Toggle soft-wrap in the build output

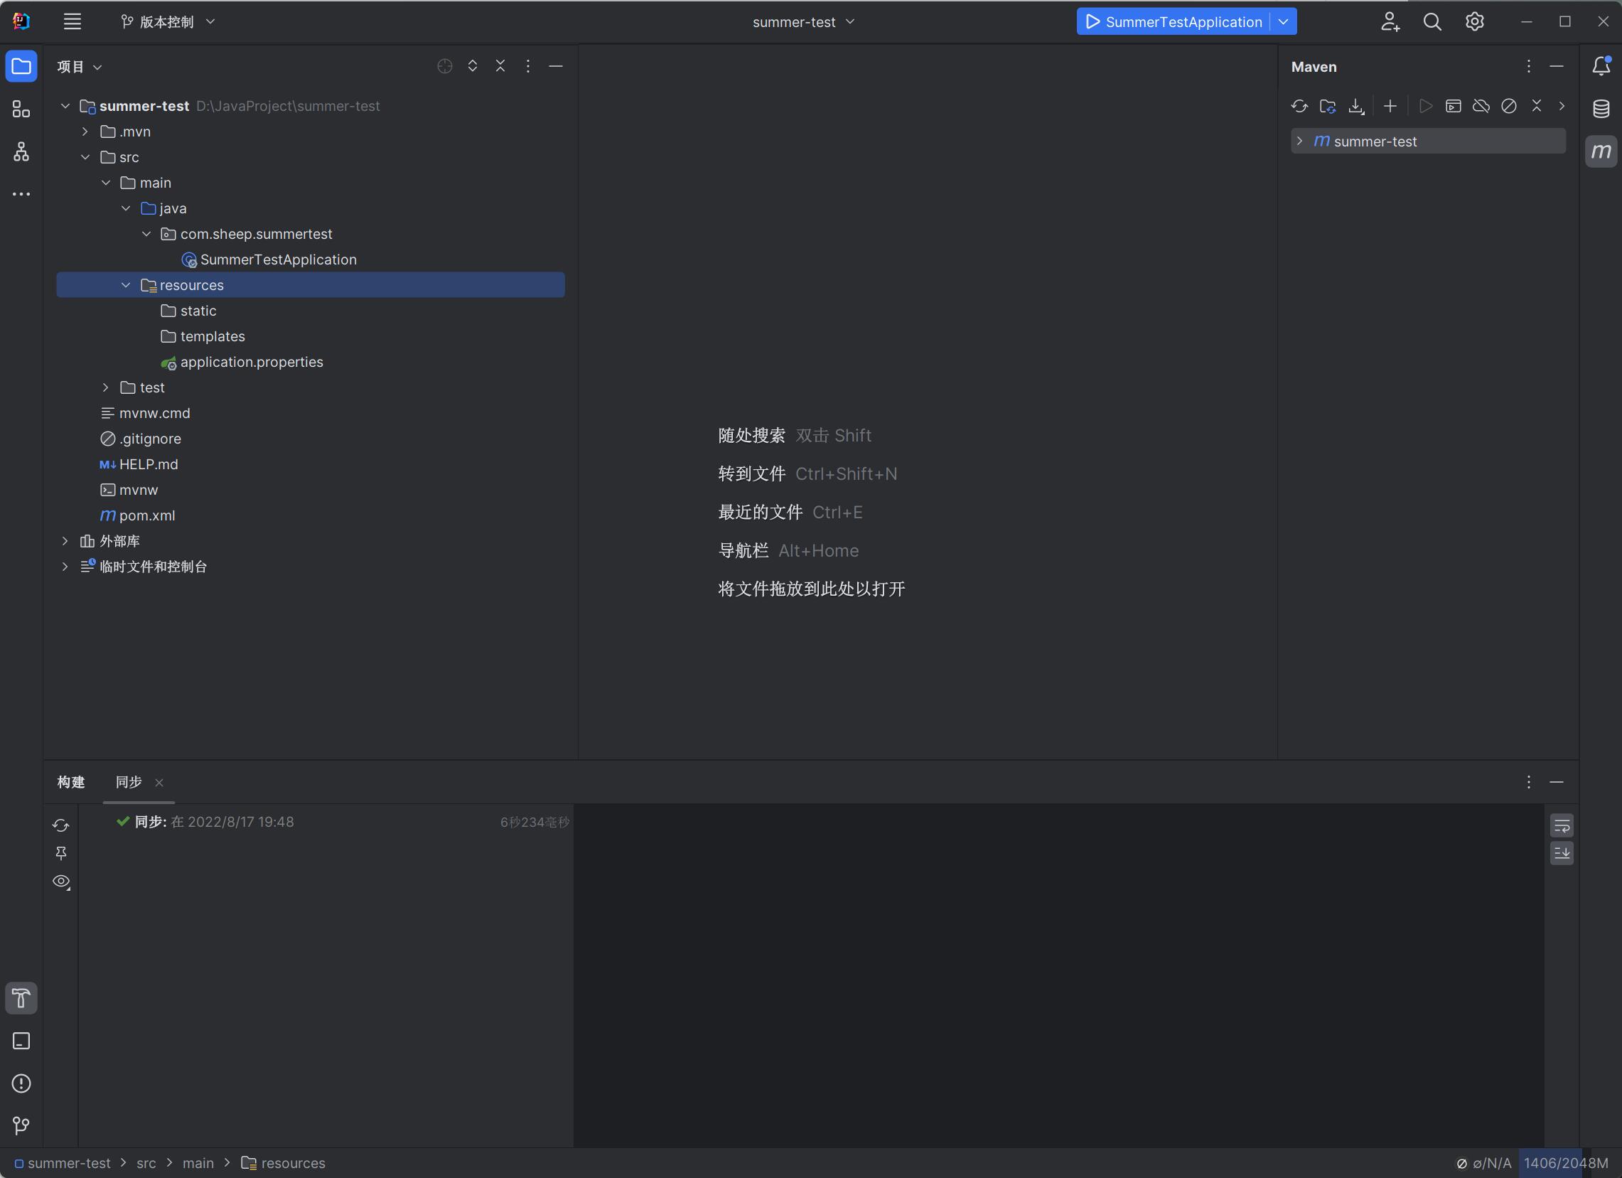coord(1561,825)
